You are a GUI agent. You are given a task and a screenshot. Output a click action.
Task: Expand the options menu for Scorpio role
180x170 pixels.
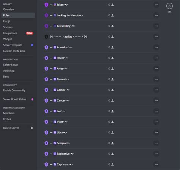tap(156, 143)
